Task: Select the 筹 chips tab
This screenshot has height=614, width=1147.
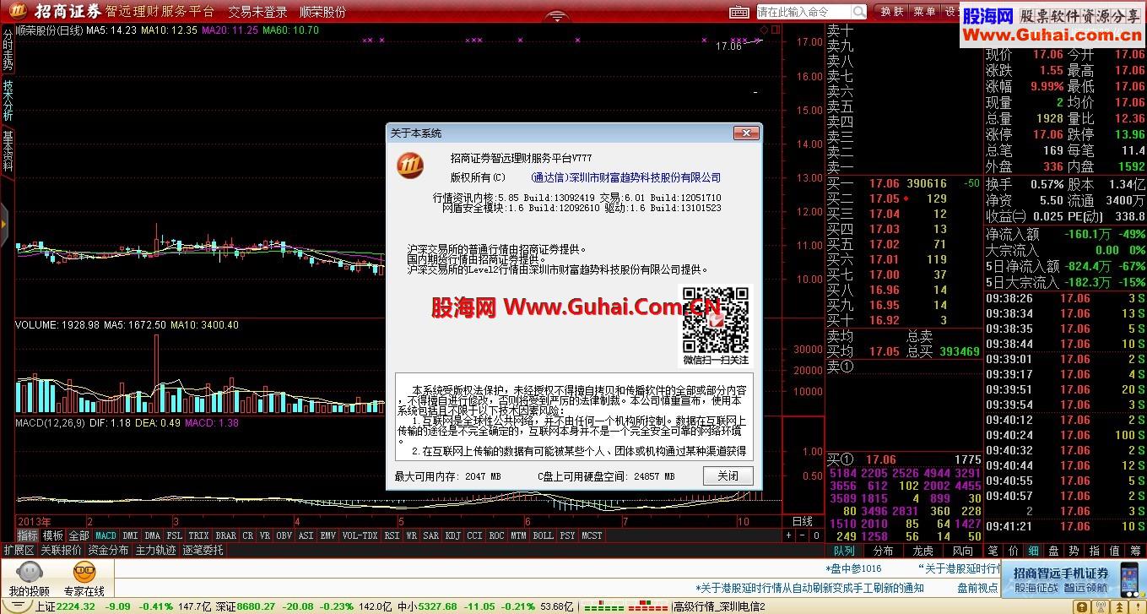Action: point(1135,551)
